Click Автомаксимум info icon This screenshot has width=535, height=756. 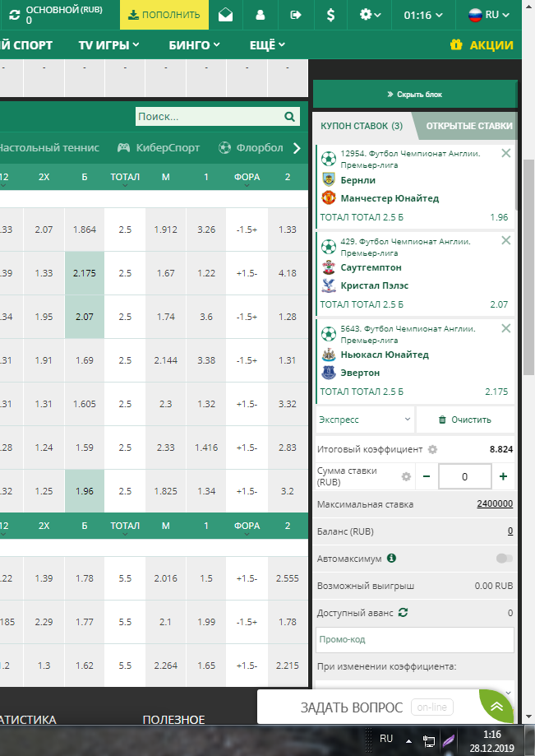tap(391, 559)
